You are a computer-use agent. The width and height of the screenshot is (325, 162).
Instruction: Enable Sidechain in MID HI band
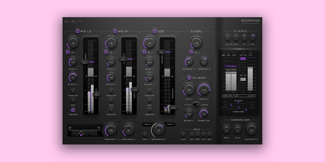[111, 110]
